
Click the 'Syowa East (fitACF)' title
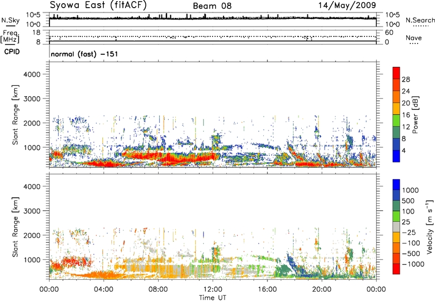(x=98, y=5)
